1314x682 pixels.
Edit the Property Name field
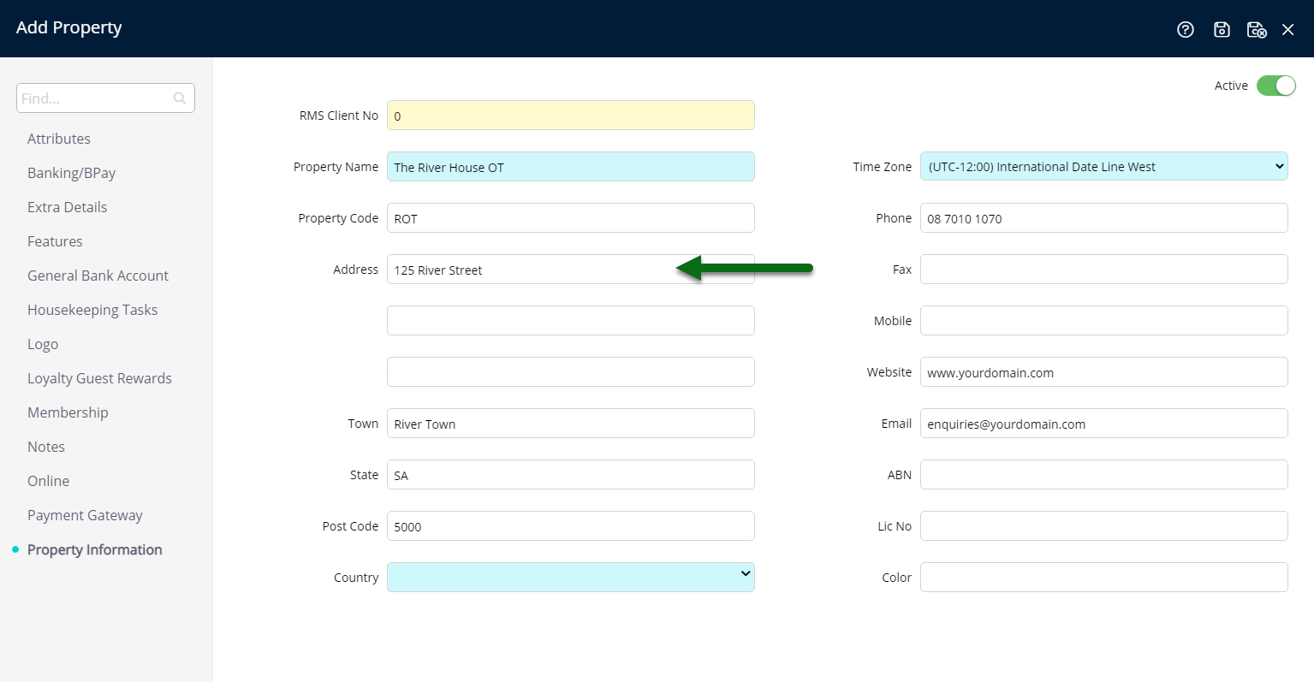point(570,166)
